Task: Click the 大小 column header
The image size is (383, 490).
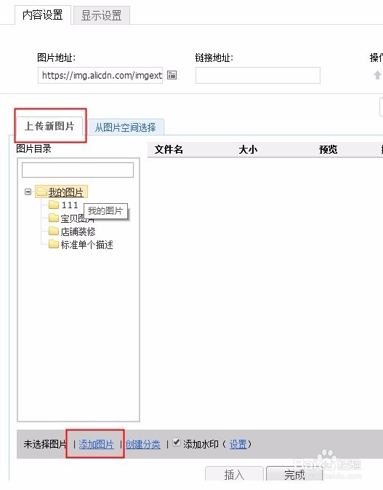Action: click(x=248, y=149)
